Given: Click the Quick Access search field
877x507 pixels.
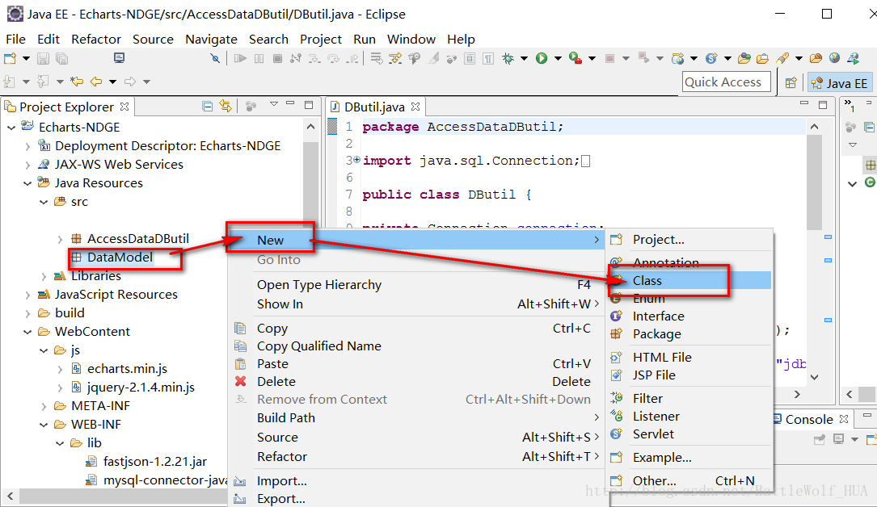Looking at the screenshot, I should 726,82.
